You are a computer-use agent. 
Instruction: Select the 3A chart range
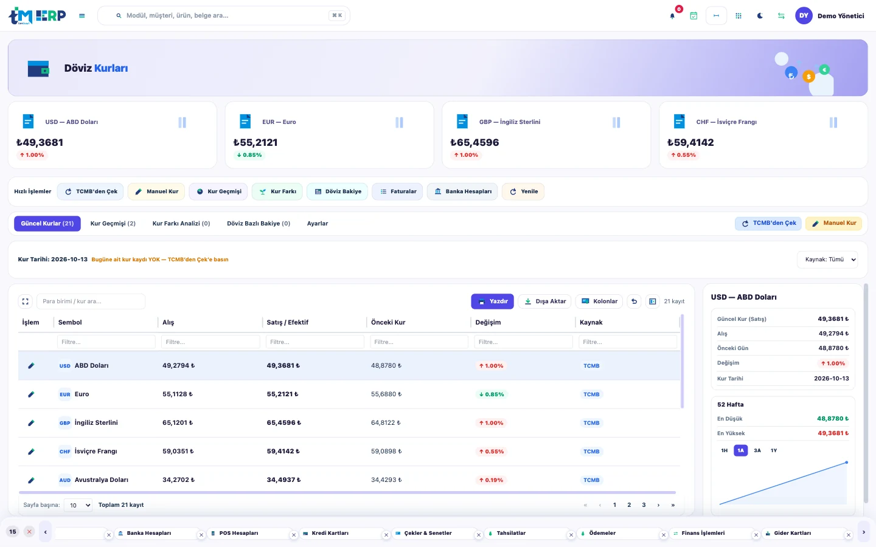[757, 450]
